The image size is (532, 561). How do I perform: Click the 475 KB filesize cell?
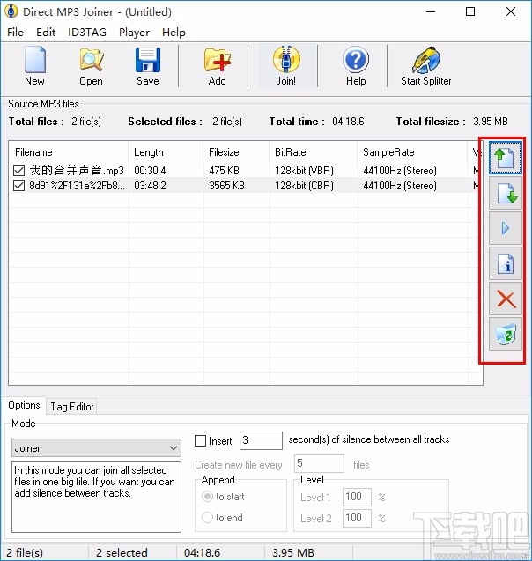click(x=224, y=171)
